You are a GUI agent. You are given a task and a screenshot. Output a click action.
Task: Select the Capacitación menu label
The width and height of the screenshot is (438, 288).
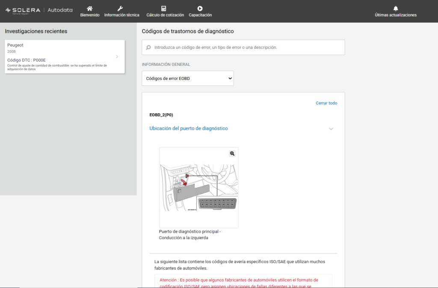[x=200, y=15]
